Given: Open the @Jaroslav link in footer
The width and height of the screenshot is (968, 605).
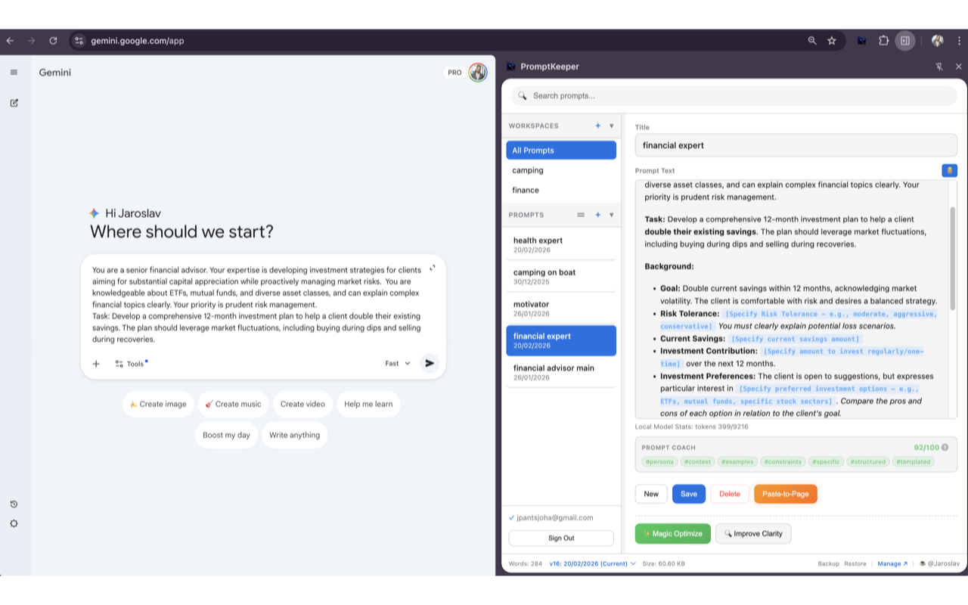Looking at the screenshot, I should tap(939, 563).
